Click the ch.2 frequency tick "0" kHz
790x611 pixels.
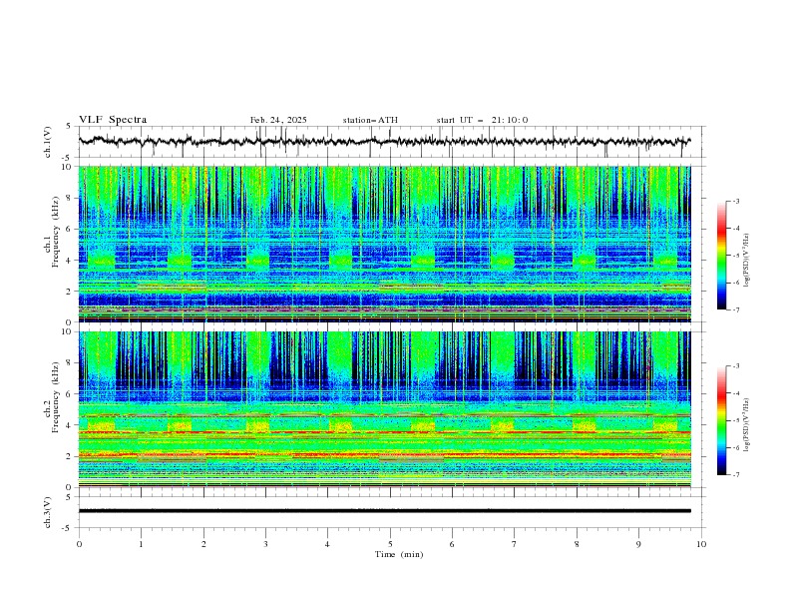pyautogui.click(x=70, y=487)
